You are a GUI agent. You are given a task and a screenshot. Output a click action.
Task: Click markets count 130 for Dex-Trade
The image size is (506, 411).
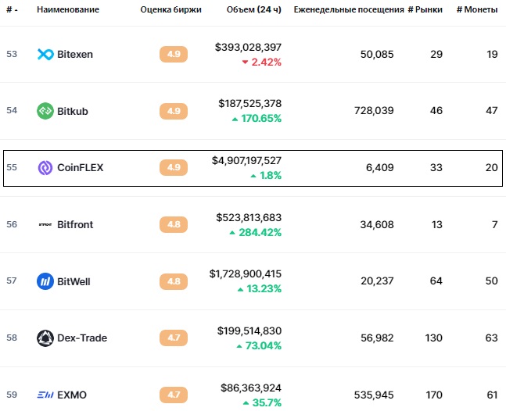(x=434, y=338)
